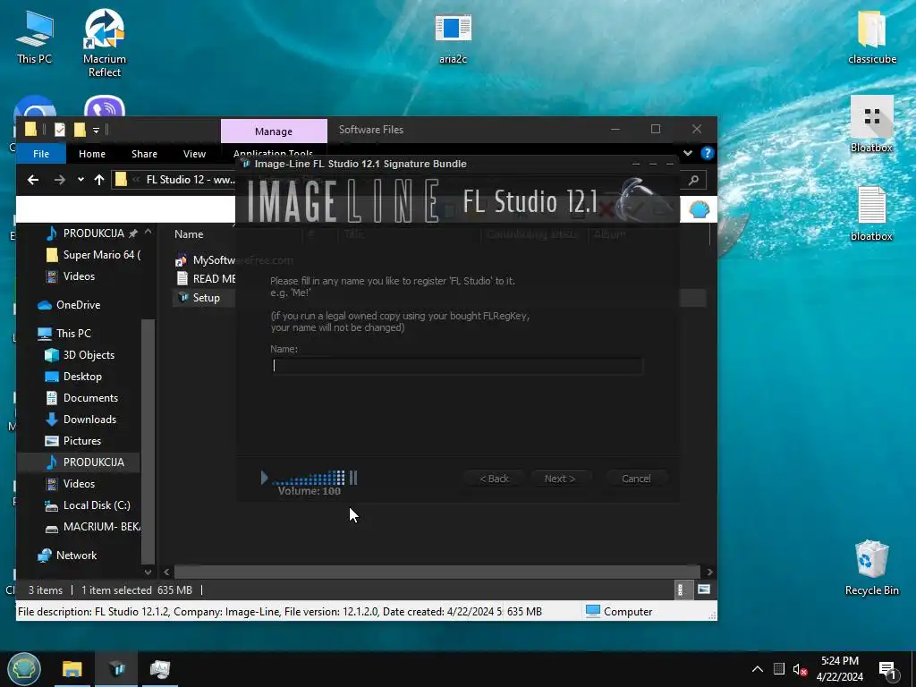The width and height of the screenshot is (916, 687).
Task: Switch to the Share ribbon tab
Action: point(144,154)
